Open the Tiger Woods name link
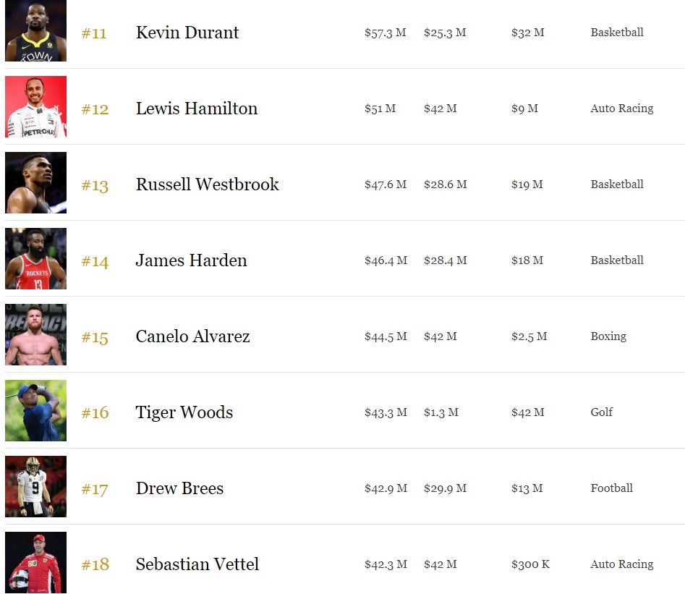 (184, 412)
